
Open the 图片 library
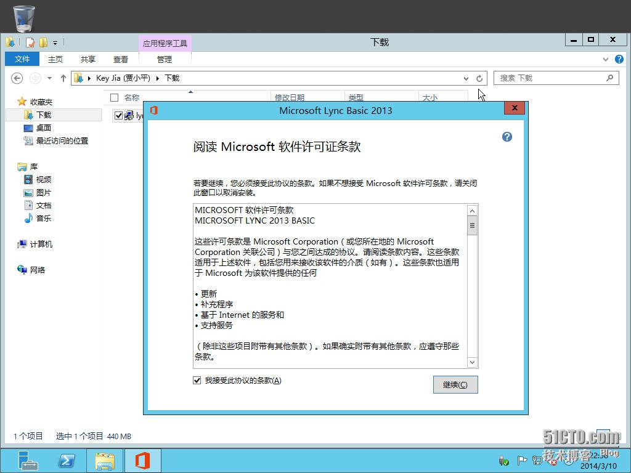44,193
